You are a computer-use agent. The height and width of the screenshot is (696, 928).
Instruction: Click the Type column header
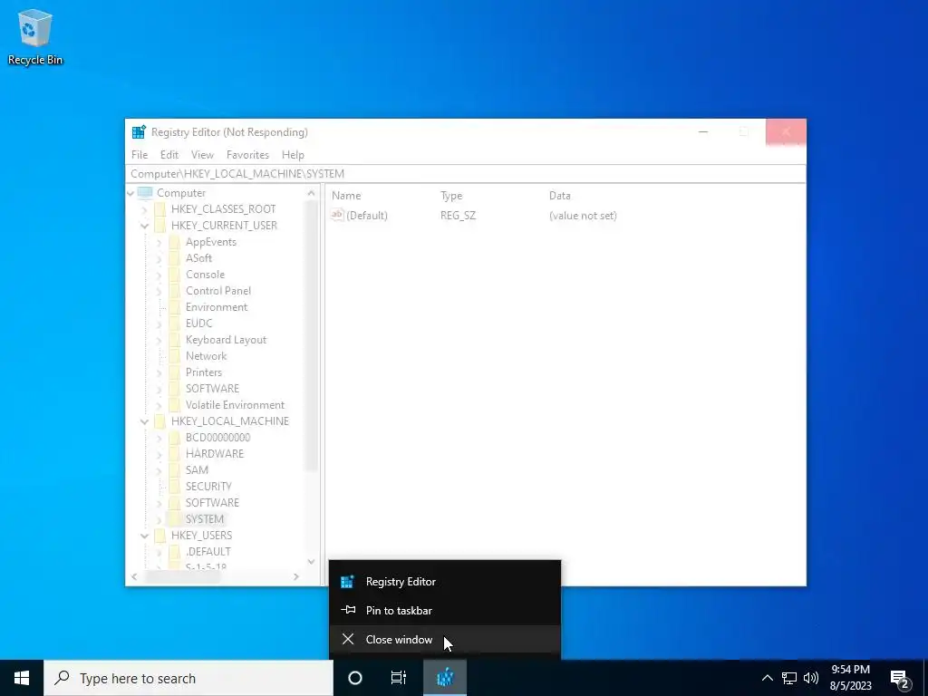[451, 196]
